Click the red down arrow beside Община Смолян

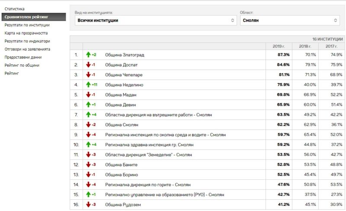click(89, 125)
